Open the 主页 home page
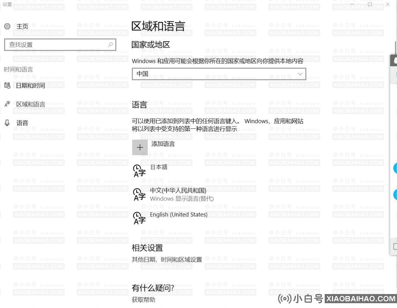397x308 pixels. click(22, 26)
